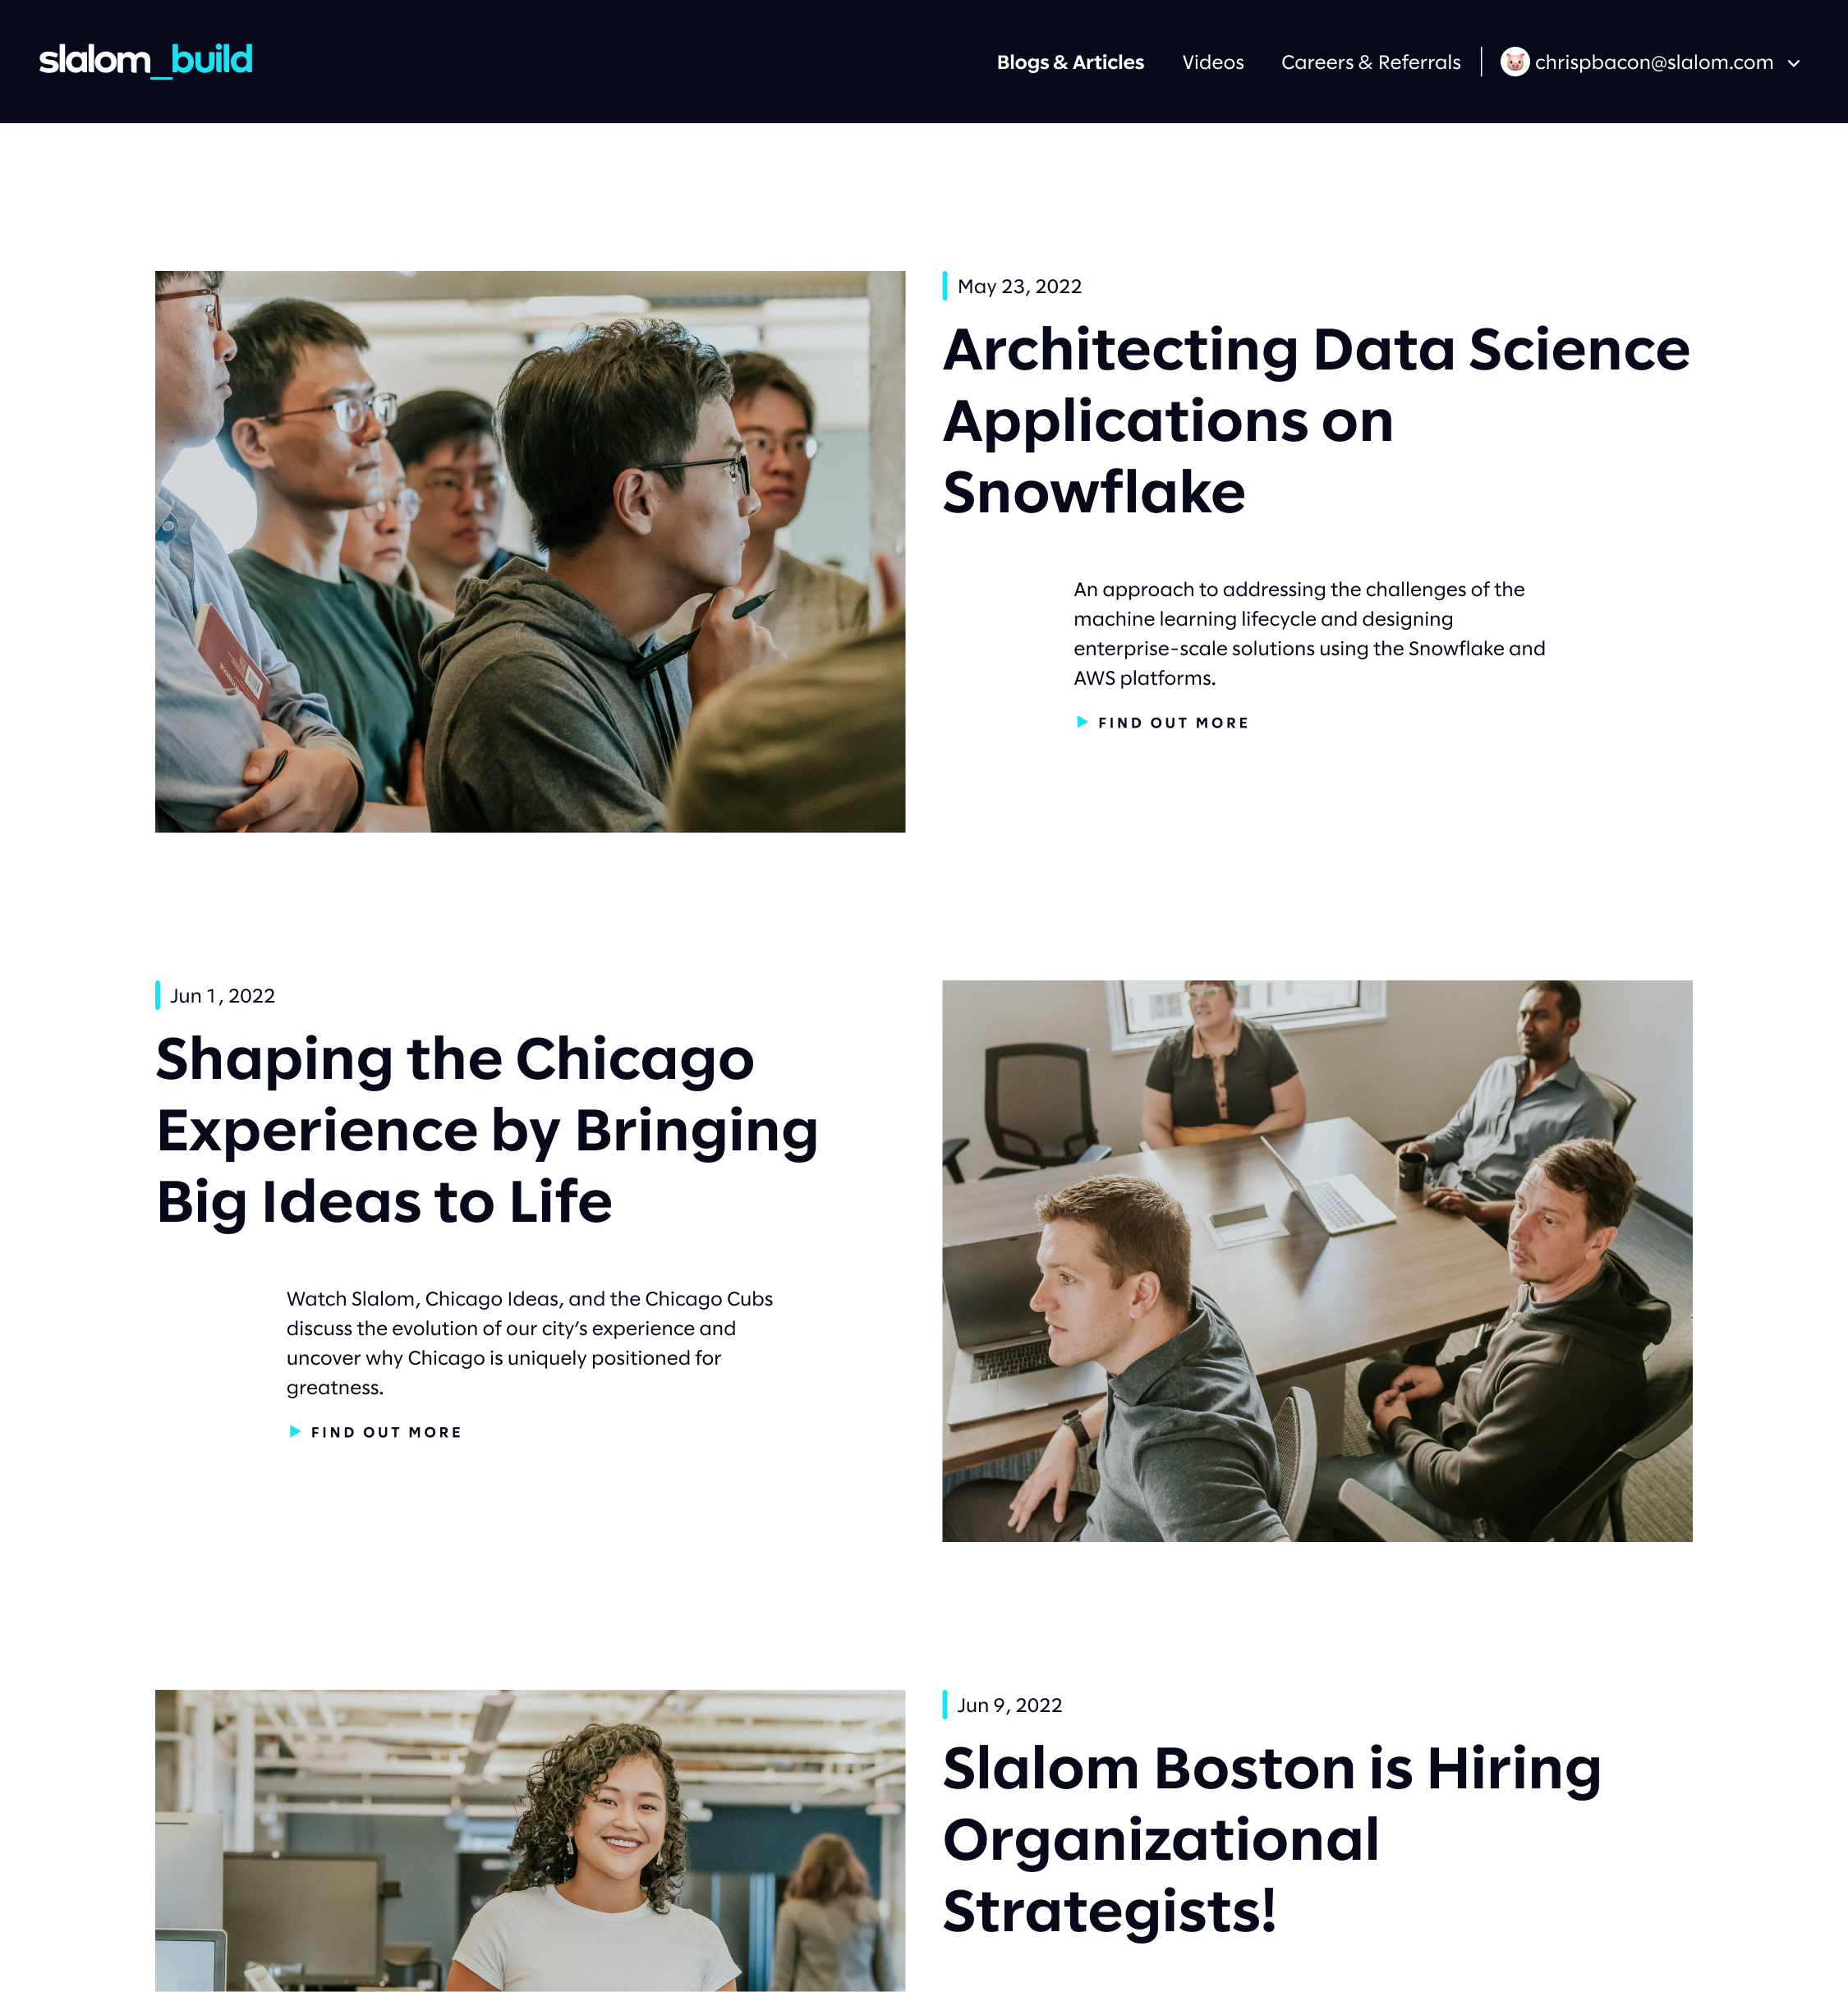
Task: Open the Boston hiring smiling woman photo
Action: [530, 1841]
